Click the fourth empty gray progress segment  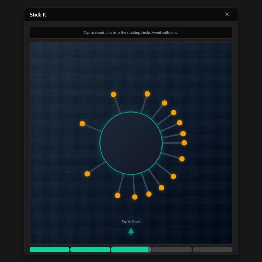point(172,249)
